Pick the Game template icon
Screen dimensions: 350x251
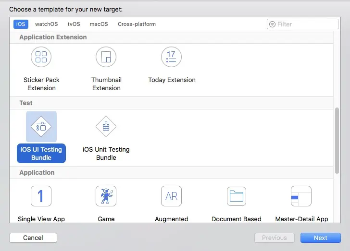pyautogui.click(x=106, y=196)
